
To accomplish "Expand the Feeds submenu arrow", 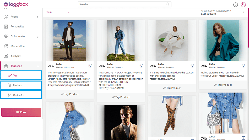I will [38, 17].
